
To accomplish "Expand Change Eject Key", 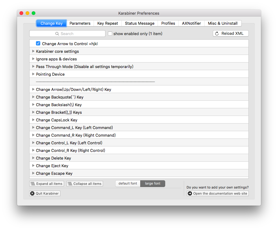I will click(33, 166).
